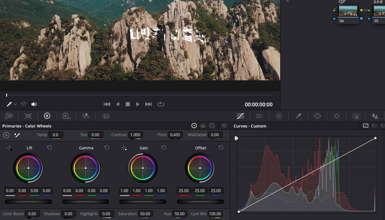385x220 pixels.
Task: Select node 04 in the node graph
Action: [348, 12]
